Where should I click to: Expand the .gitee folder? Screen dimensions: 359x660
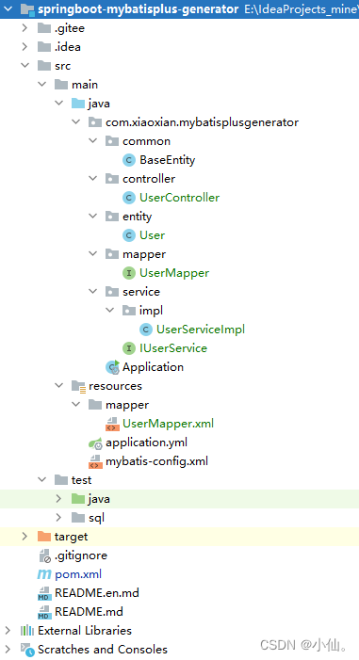pos(24,28)
